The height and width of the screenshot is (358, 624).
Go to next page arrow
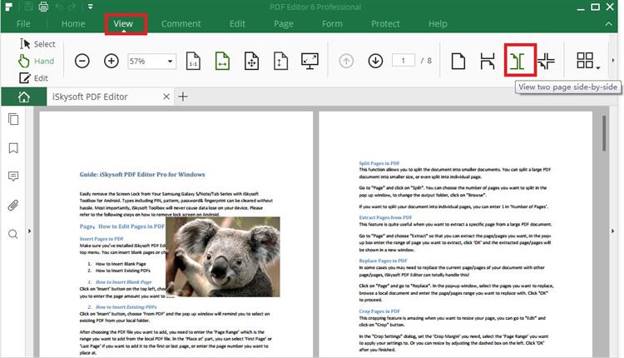pyautogui.click(x=375, y=61)
